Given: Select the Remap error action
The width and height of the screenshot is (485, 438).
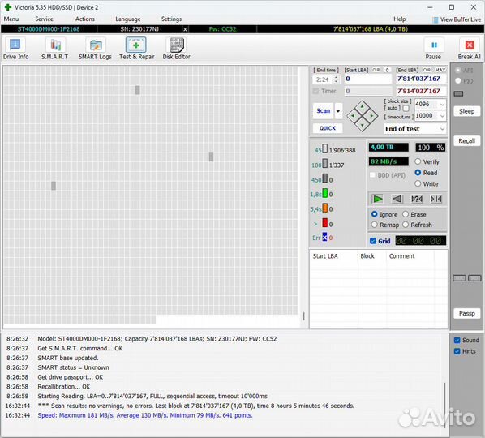Looking at the screenshot, I should (385, 225).
